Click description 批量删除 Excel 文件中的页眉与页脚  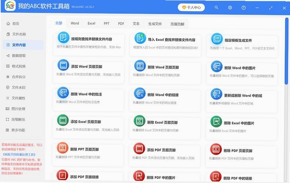156,130
